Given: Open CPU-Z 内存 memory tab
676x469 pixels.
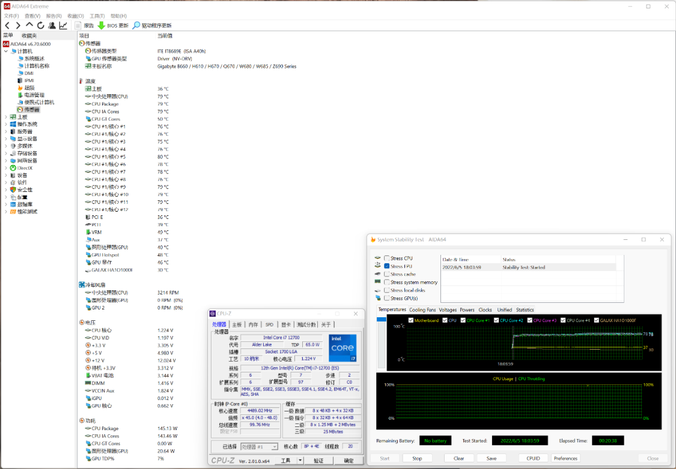Looking at the screenshot, I should (x=253, y=324).
